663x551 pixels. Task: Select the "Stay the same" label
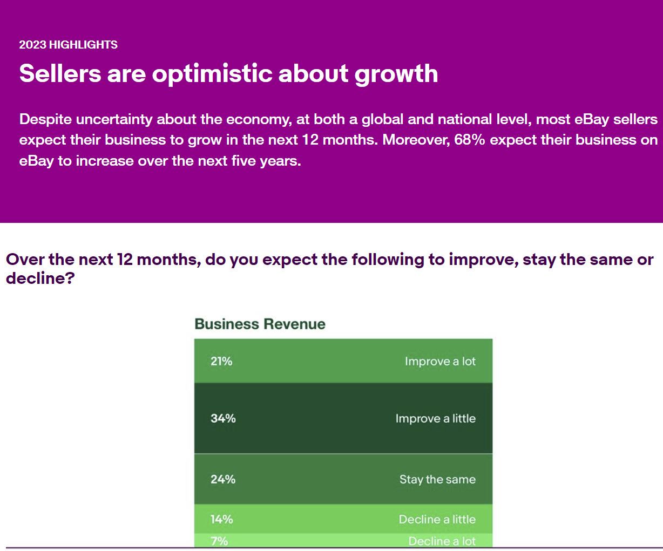(x=437, y=479)
